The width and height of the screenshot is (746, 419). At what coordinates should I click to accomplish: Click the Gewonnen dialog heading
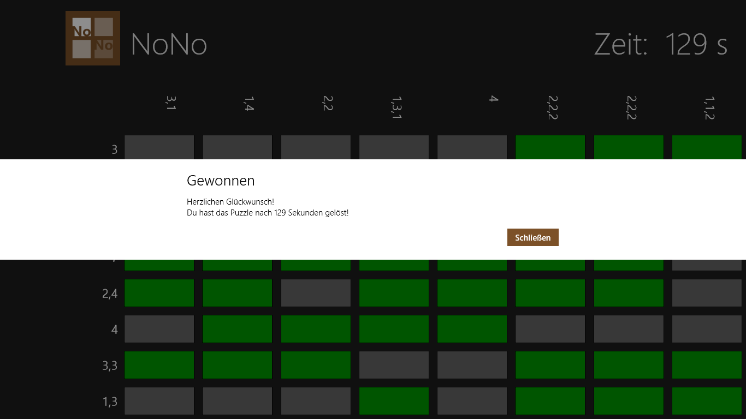point(221,181)
